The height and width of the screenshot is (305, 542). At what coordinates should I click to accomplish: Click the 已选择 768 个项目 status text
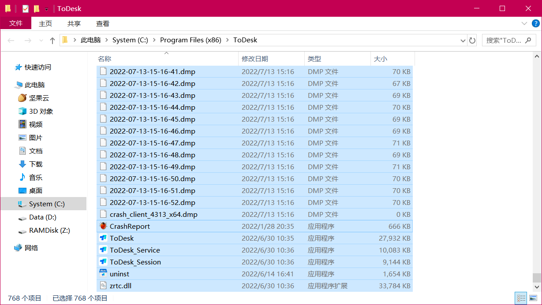click(x=80, y=298)
